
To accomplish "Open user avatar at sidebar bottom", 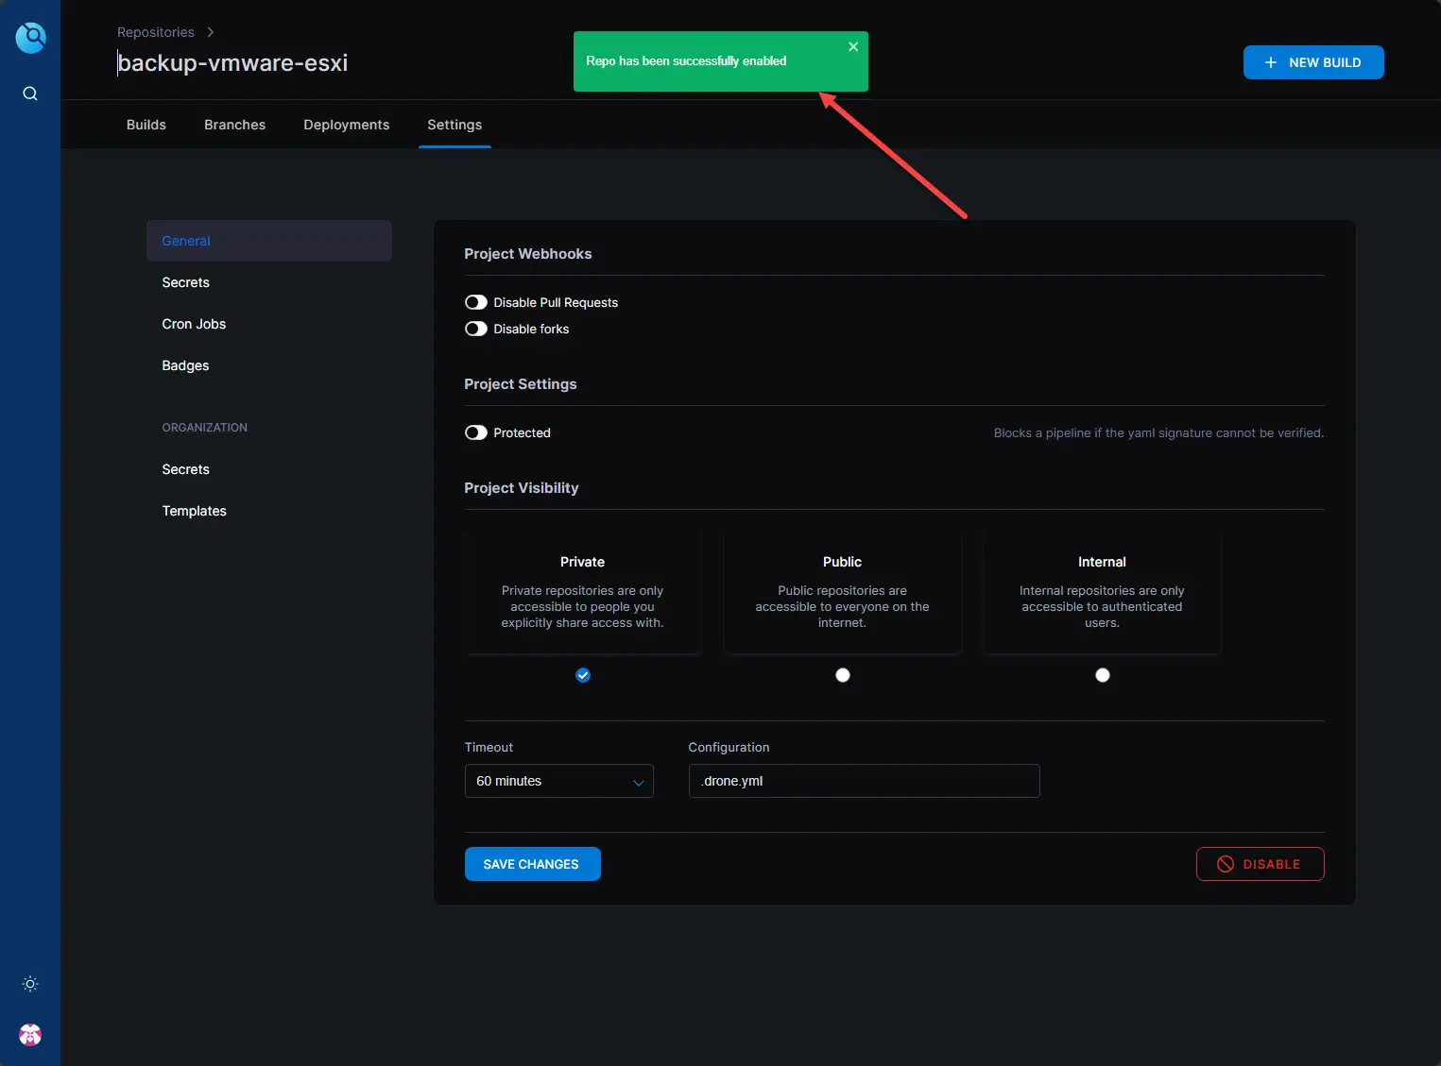I will (30, 1035).
